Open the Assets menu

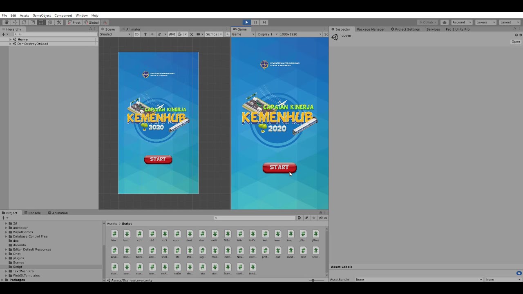pos(24,16)
